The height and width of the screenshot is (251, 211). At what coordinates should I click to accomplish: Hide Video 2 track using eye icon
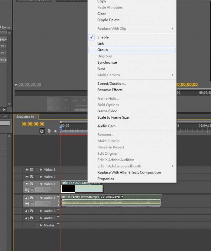27,177
